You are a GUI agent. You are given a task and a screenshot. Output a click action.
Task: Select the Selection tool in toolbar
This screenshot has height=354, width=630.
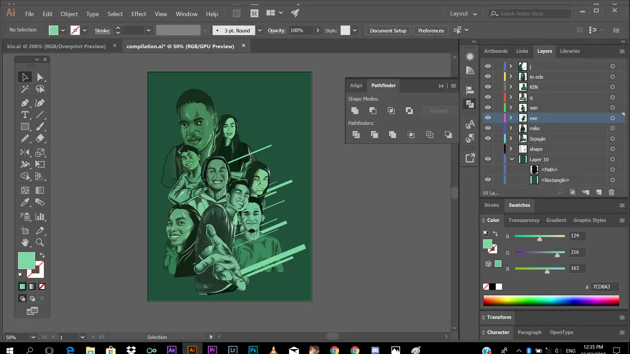(25, 77)
